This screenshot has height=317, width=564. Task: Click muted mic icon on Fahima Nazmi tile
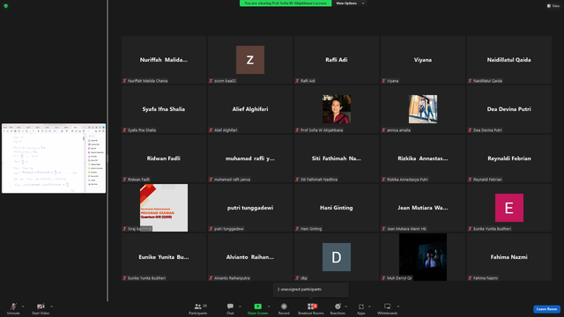(x=470, y=278)
